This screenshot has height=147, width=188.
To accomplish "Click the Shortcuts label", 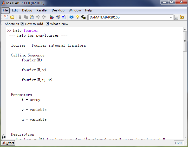I will (x=12, y=24).
